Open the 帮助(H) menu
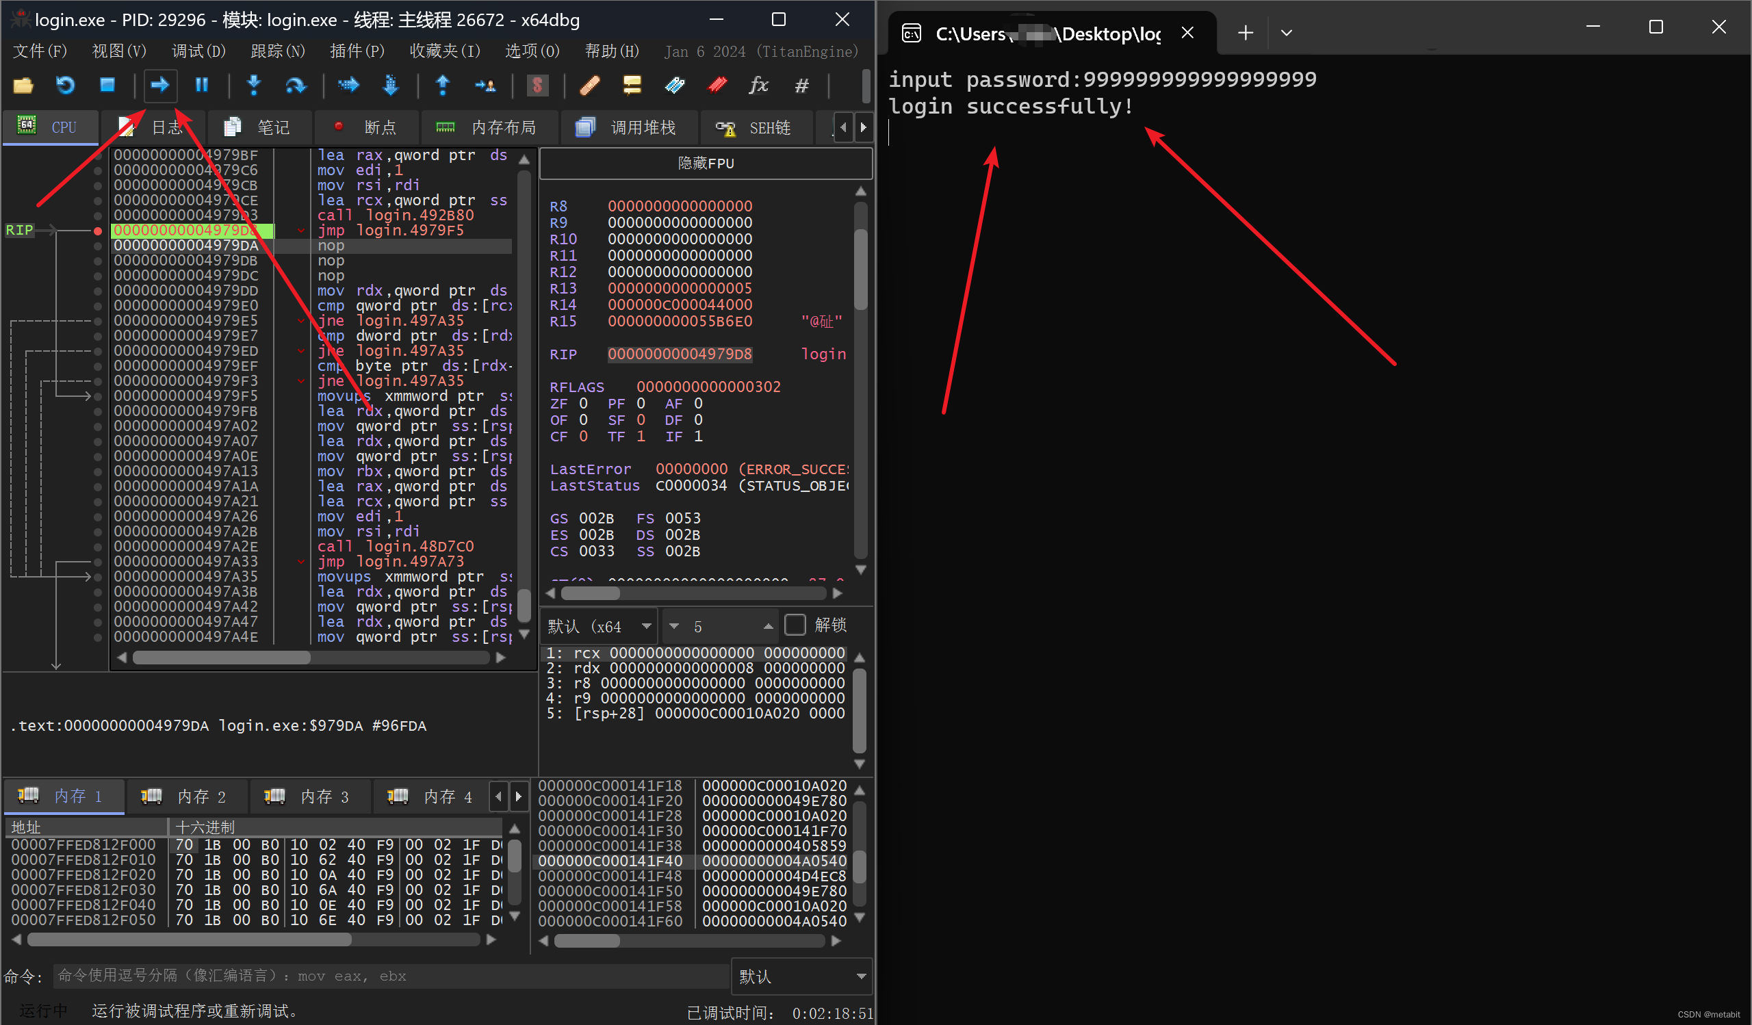 coord(612,51)
